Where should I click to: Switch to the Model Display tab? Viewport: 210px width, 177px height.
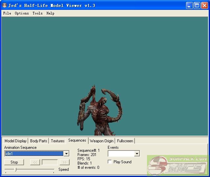pos(15,141)
